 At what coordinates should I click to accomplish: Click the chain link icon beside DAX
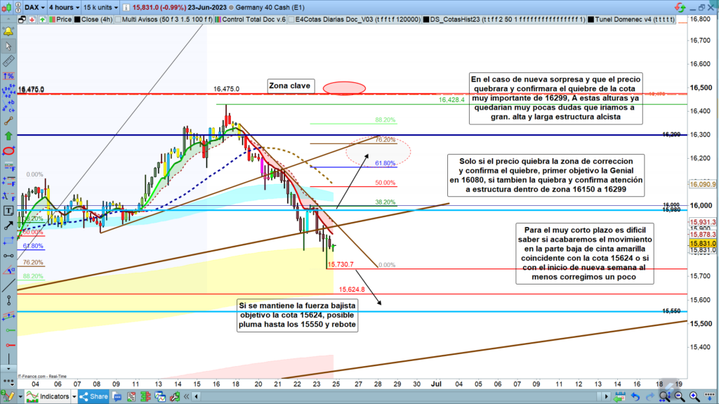tap(19, 7)
